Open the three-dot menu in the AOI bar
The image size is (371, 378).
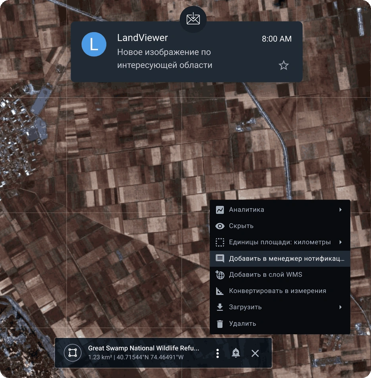(217, 353)
